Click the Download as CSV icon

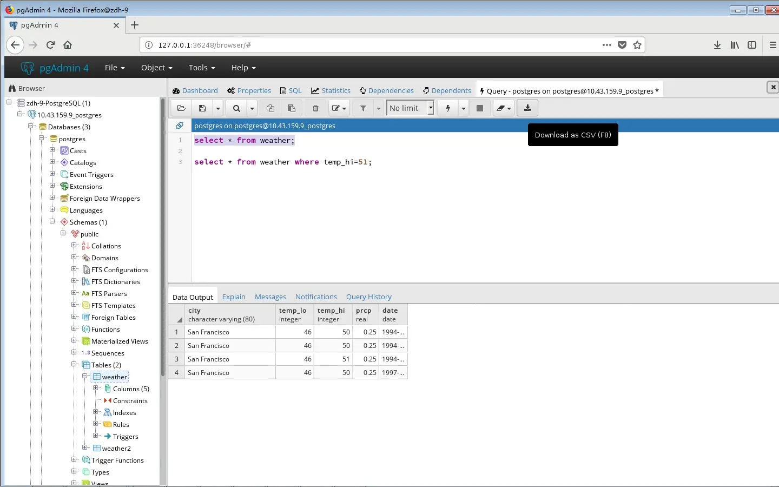click(527, 108)
